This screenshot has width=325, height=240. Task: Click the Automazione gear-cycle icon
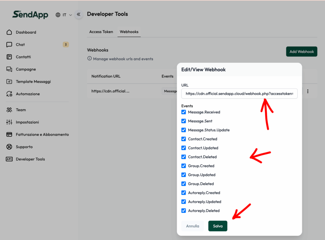[x=9, y=94]
